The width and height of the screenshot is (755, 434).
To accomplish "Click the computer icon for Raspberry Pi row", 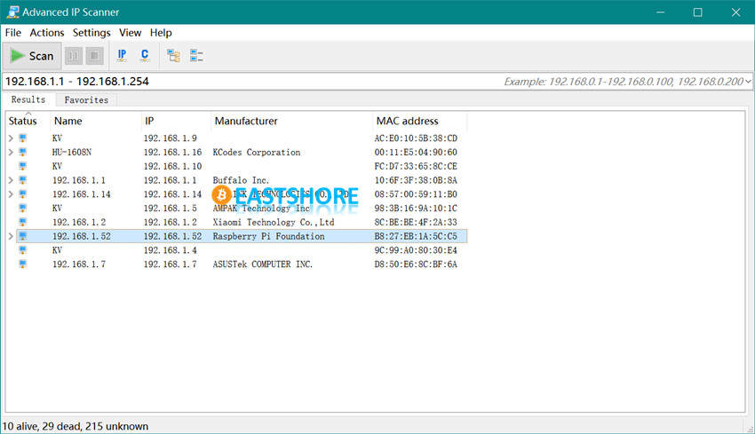I will (22, 236).
